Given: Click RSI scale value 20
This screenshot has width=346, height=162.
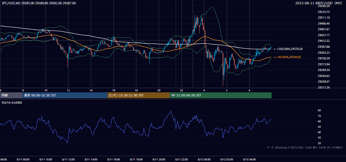Looking at the screenshot, I should 319,143.
